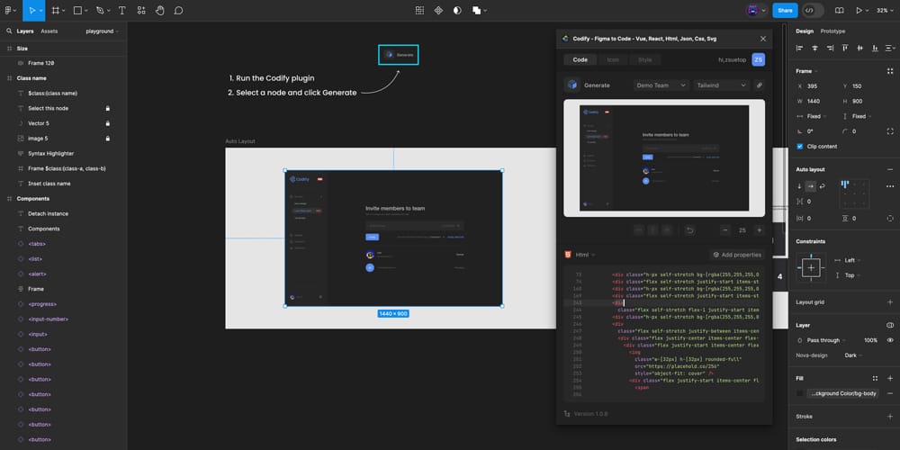This screenshot has width=900, height=450.
Task: Unlock the Vector 5 layer
Action: click(107, 123)
